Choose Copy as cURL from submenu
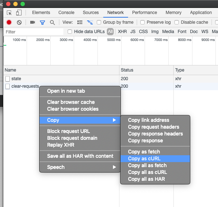This screenshot has width=218, height=207. point(144,158)
